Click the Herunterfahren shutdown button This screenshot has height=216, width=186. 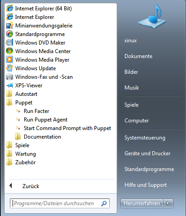tap(142, 203)
